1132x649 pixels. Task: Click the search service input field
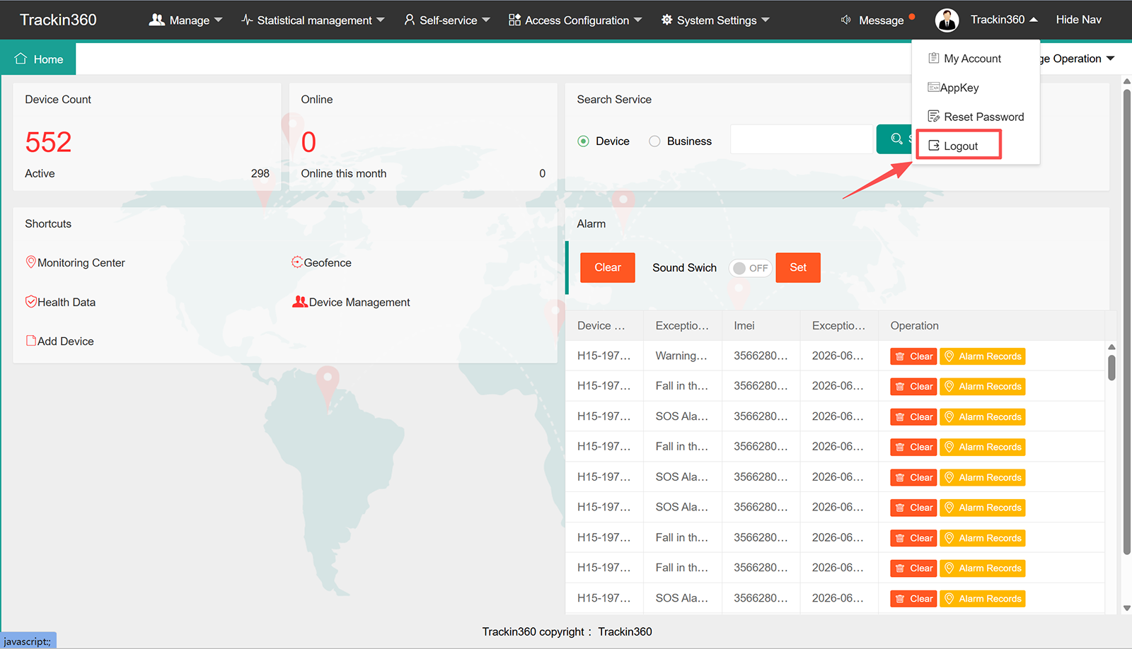click(x=802, y=139)
